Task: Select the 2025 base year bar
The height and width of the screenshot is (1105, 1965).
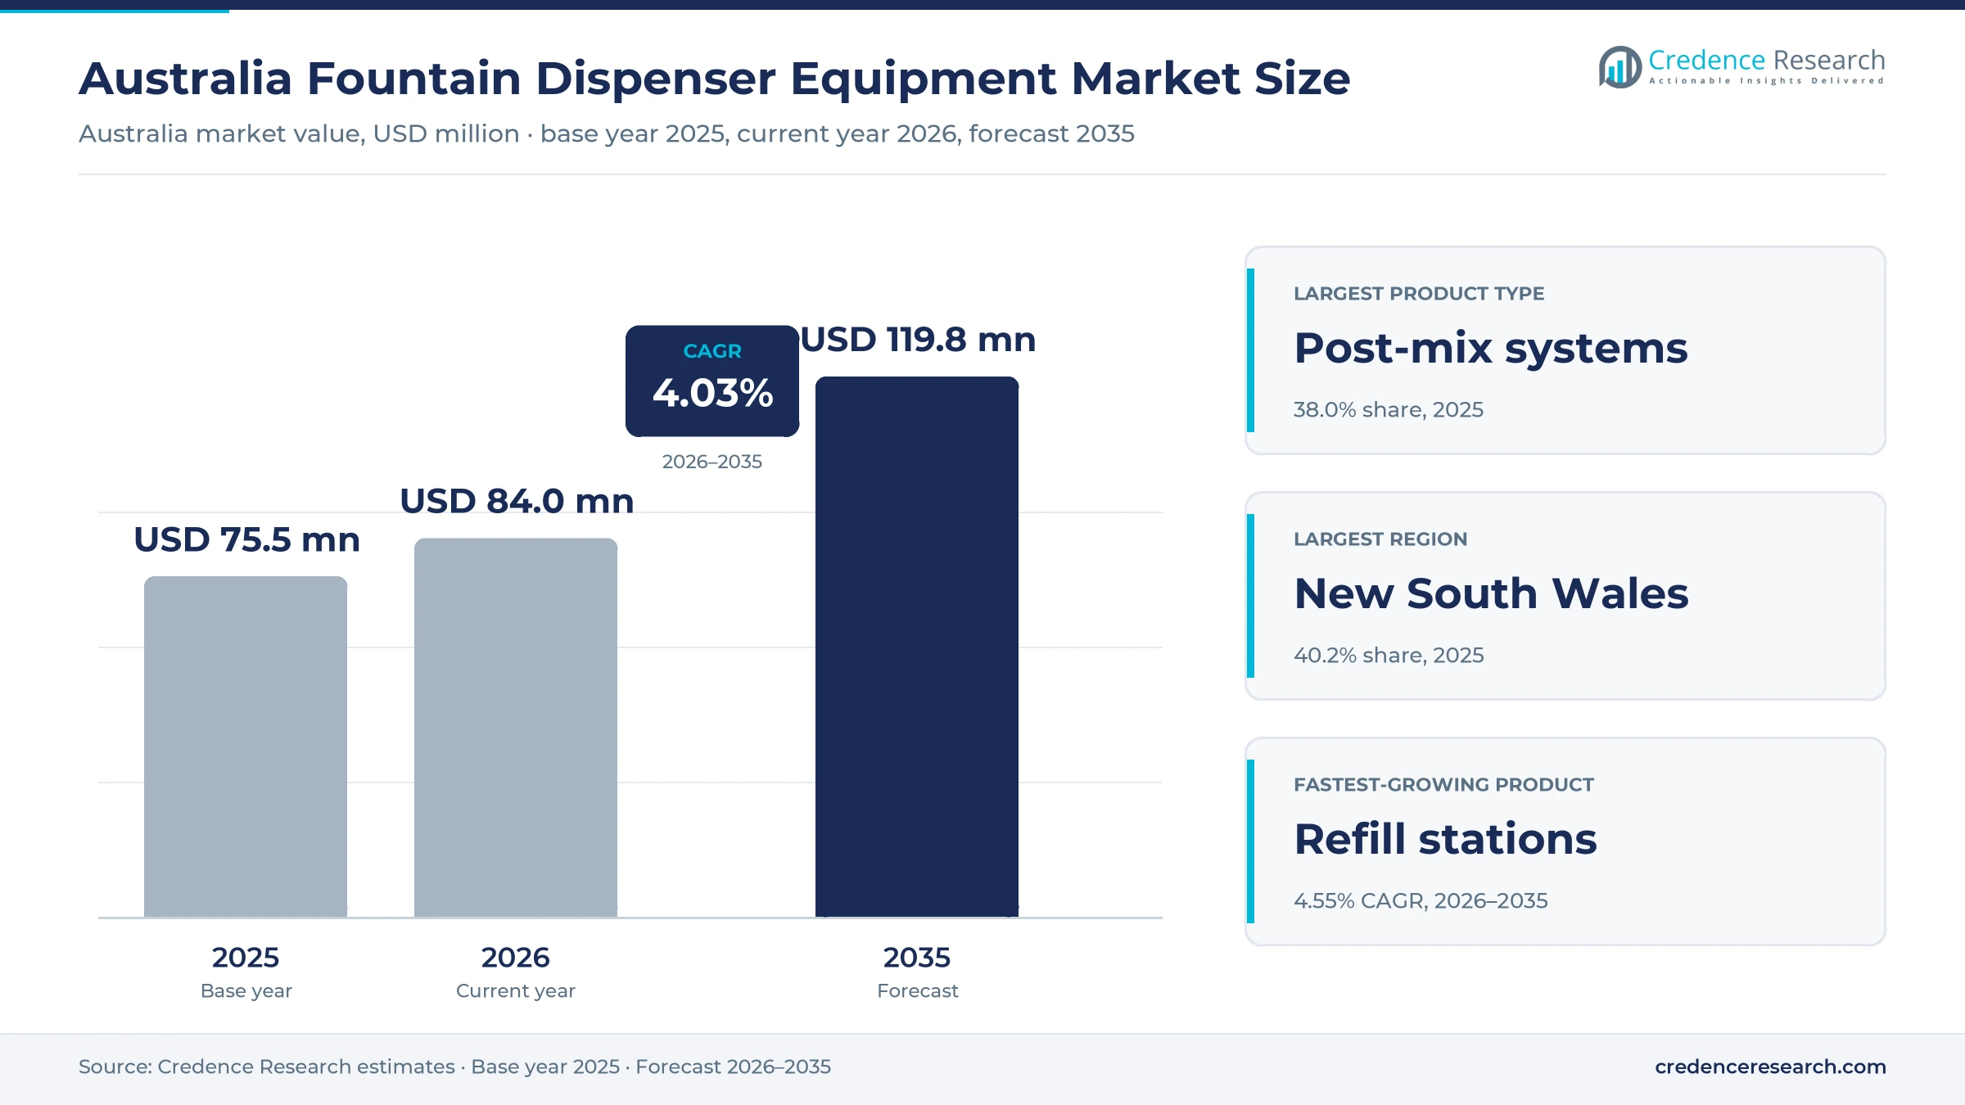Action: coord(246,746)
